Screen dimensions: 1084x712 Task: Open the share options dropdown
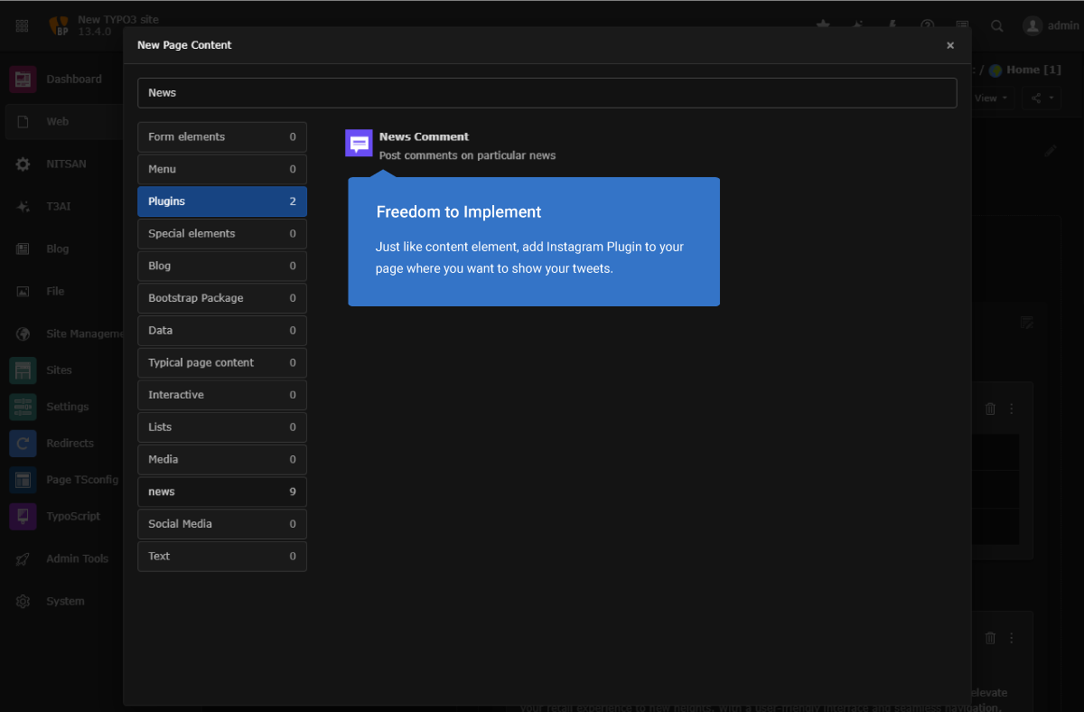(1041, 98)
